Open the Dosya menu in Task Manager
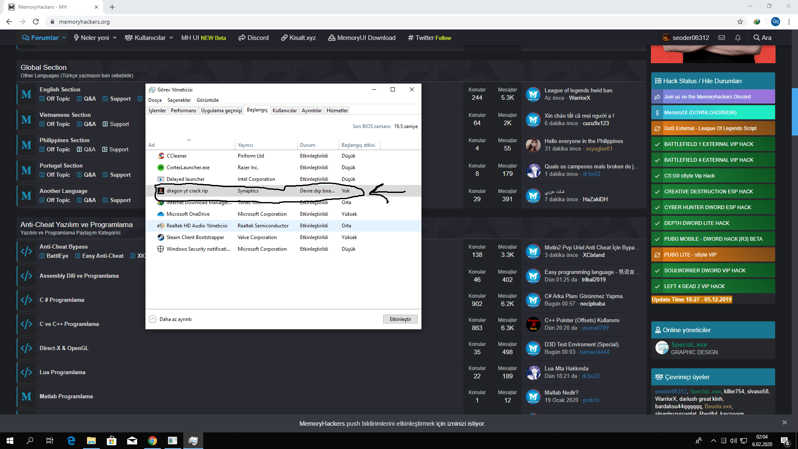 (155, 100)
